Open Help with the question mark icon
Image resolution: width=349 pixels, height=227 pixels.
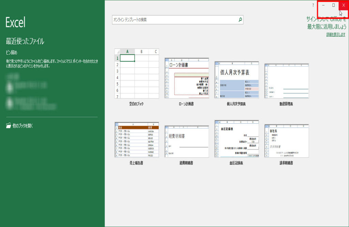coord(313,5)
